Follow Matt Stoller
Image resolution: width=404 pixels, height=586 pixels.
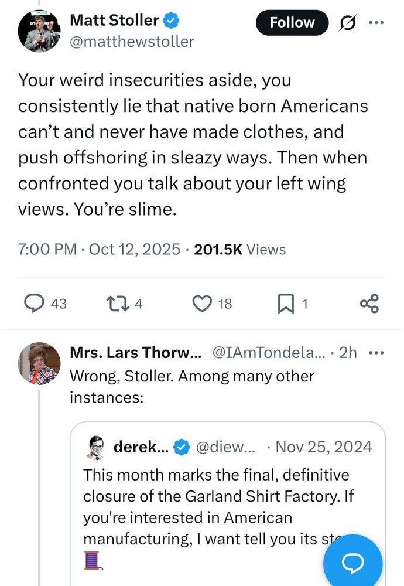292,23
